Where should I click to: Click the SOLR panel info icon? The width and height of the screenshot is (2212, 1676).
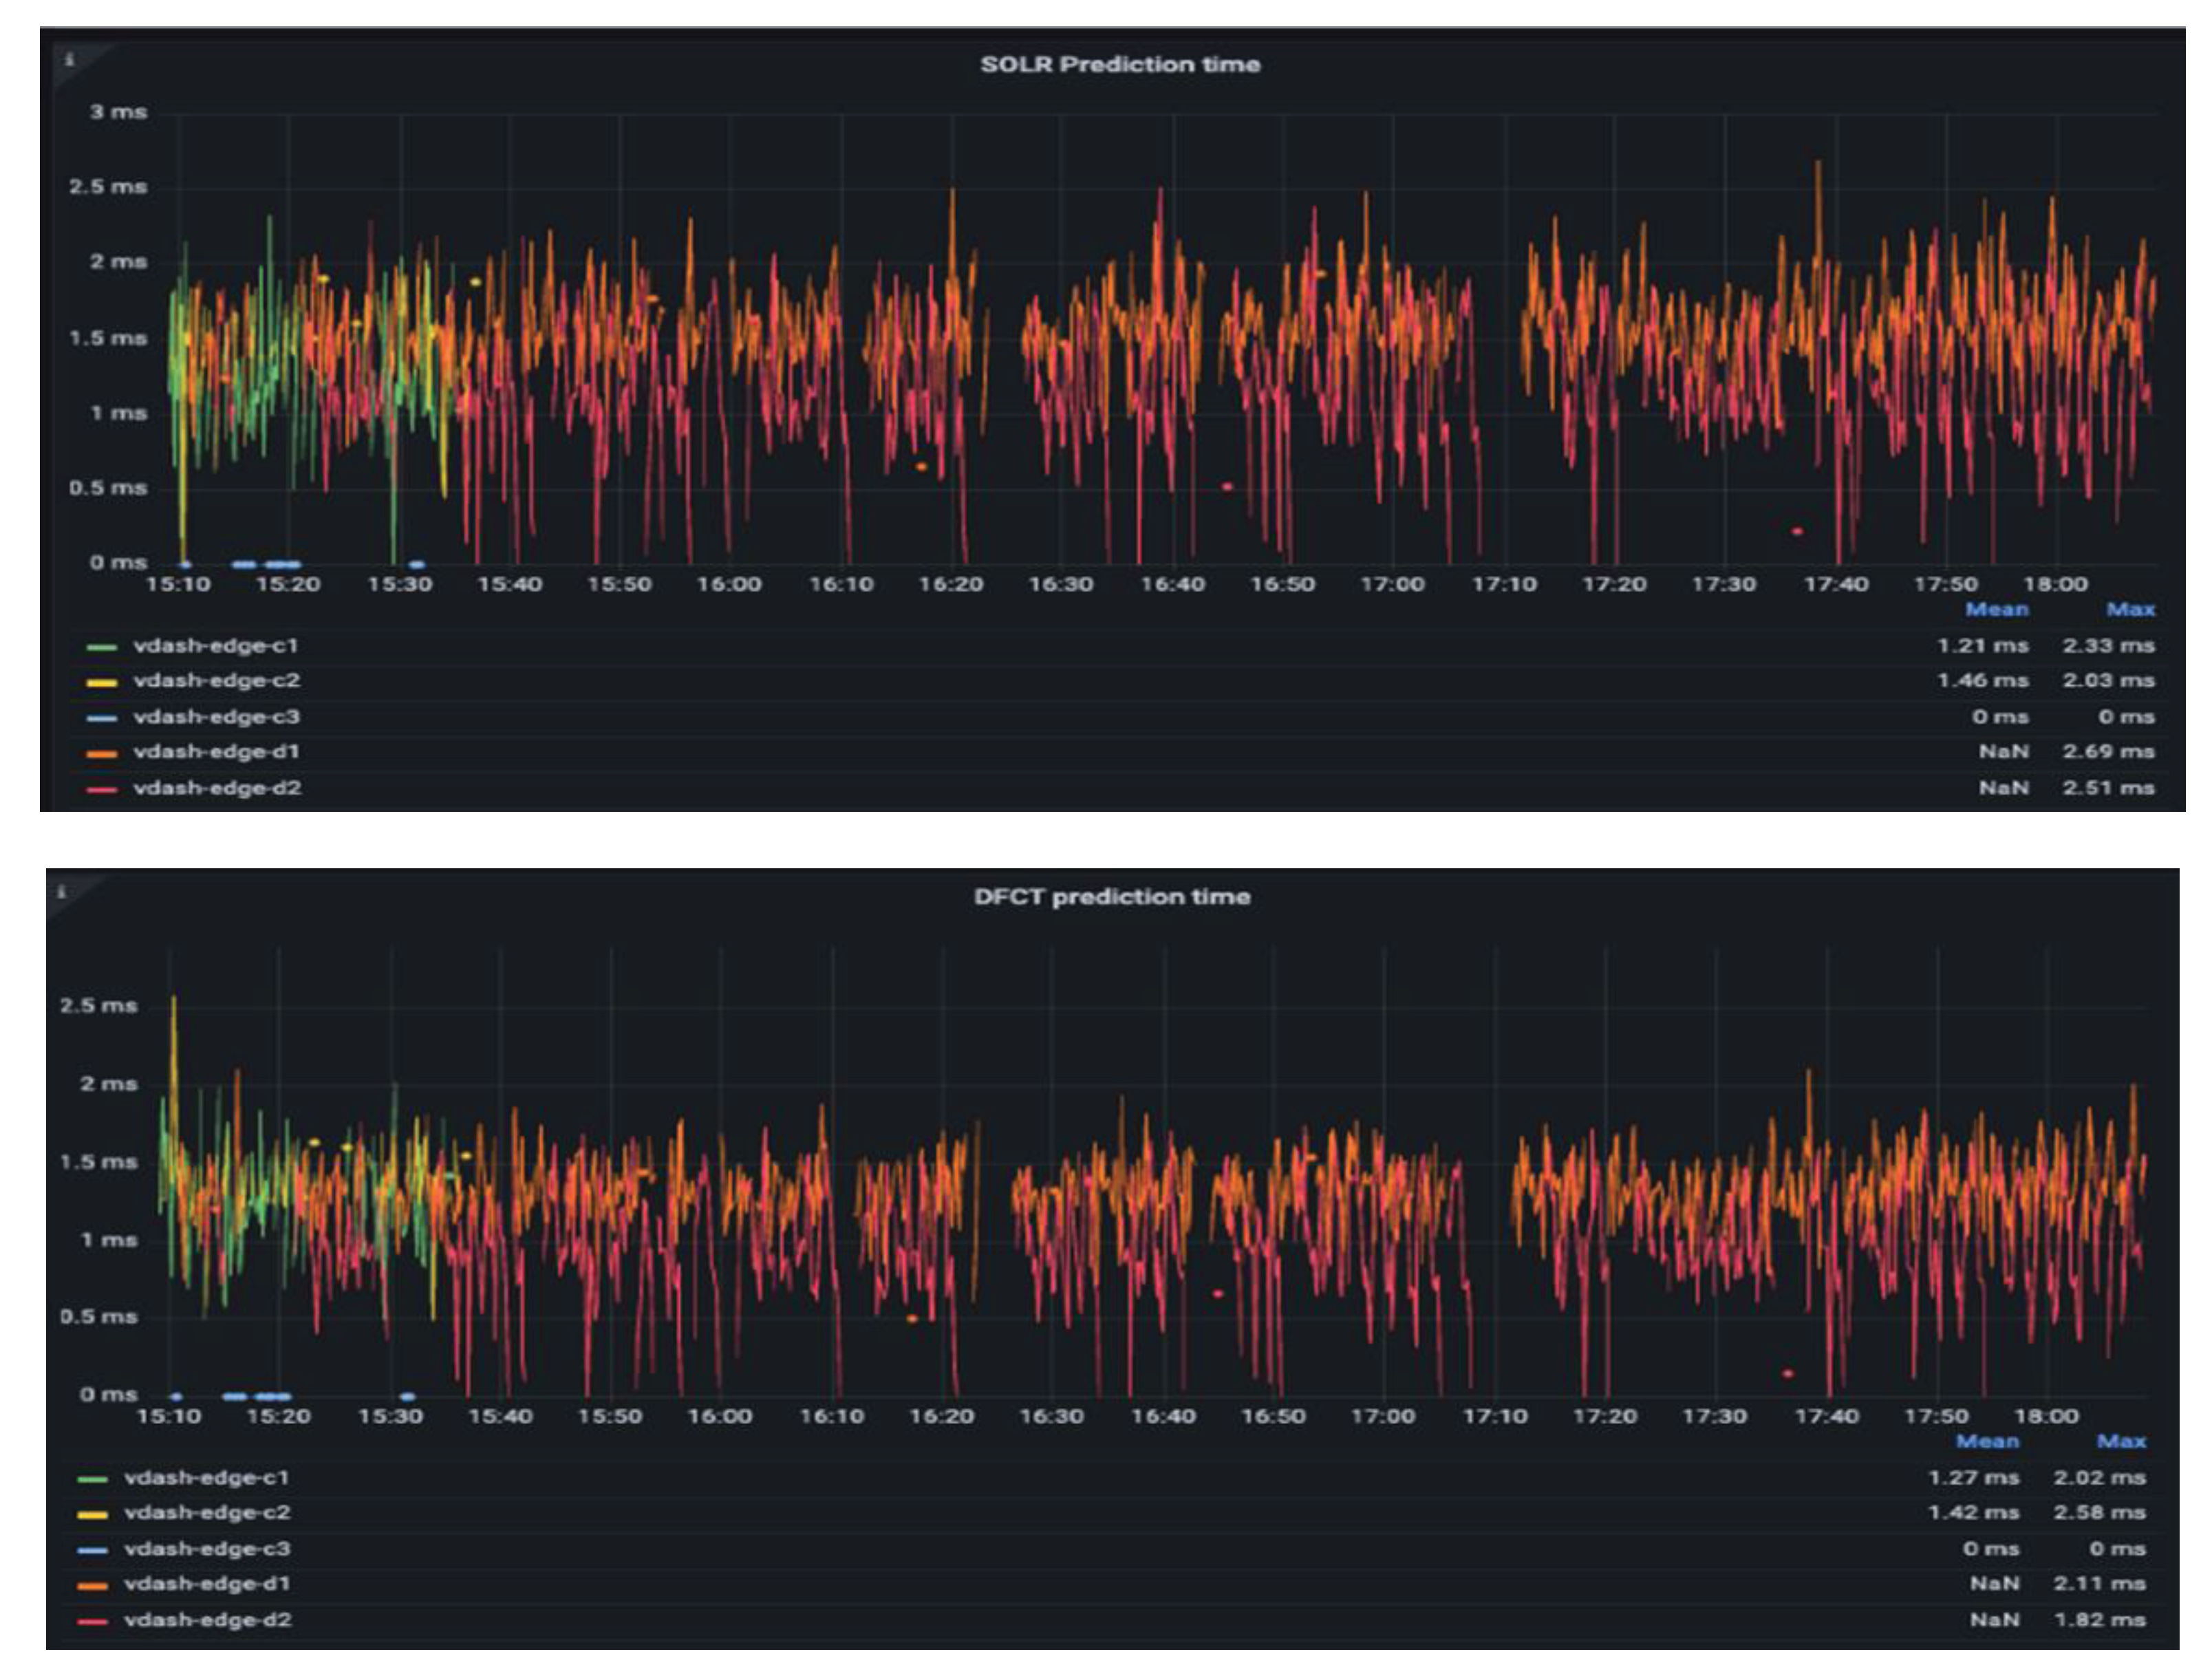69,60
